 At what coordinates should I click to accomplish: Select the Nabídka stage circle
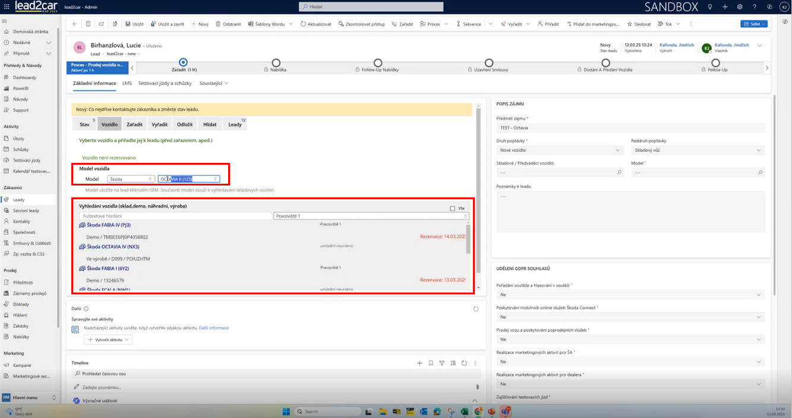click(276, 62)
